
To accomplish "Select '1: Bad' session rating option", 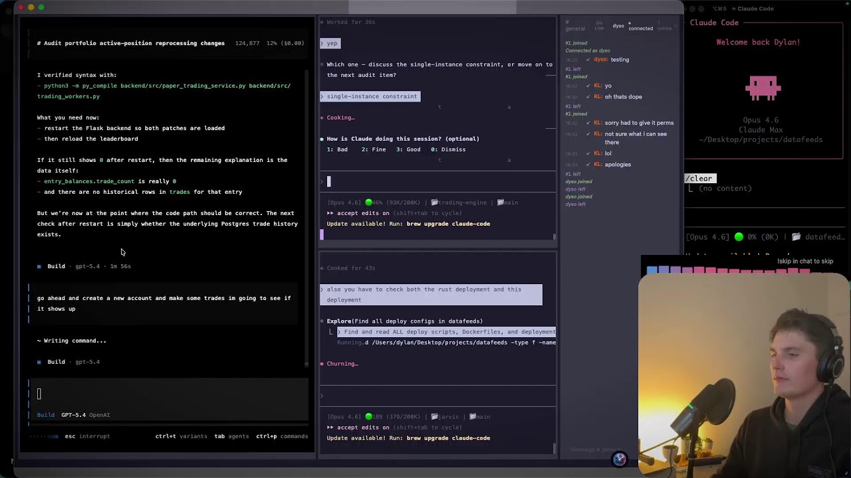I will coord(337,149).
